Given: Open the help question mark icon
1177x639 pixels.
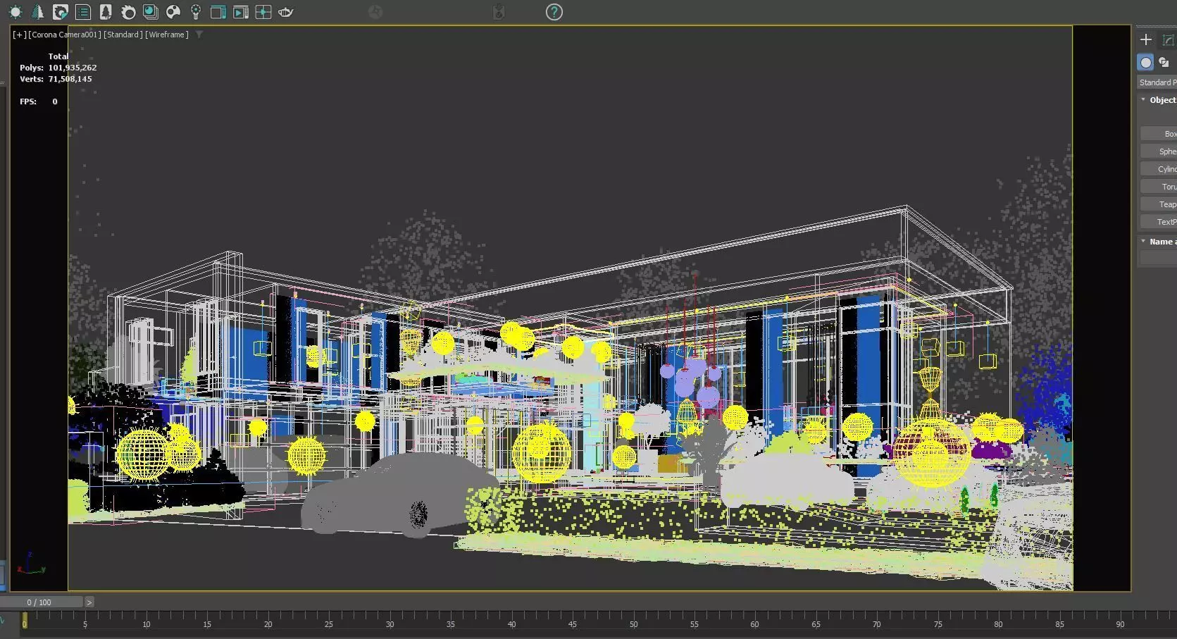Looking at the screenshot, I should pyautogui.click(x=554, y=12).
